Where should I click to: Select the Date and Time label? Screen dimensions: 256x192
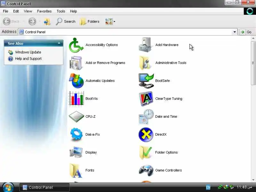(166, 116)
